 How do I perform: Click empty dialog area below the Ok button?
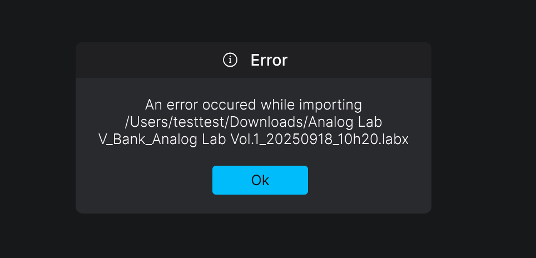[x=260, y=204]
